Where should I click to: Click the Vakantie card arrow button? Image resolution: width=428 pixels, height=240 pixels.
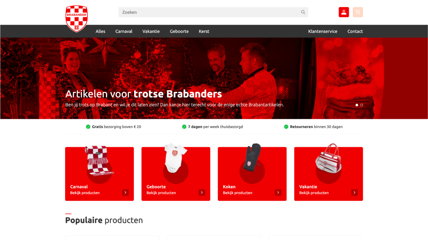354,192
